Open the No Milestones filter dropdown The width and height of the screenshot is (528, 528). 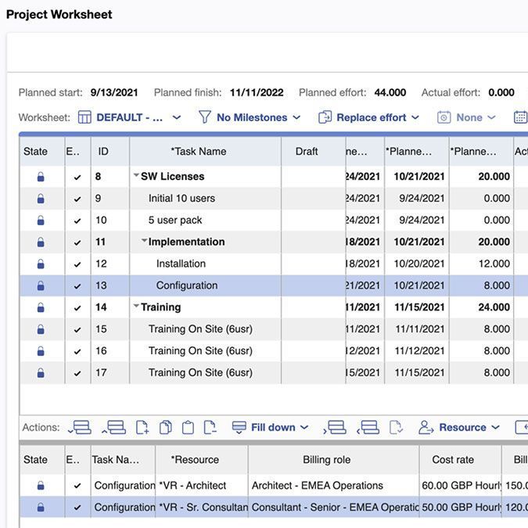[x=250, y=117]
